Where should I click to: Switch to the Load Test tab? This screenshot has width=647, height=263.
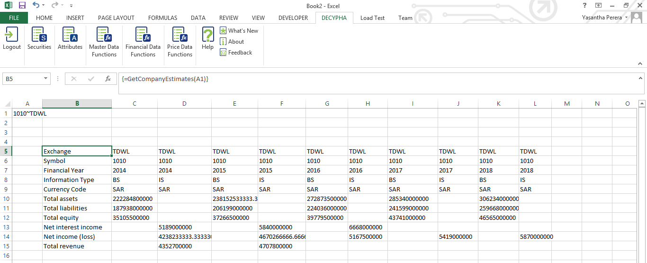[372, 18]
